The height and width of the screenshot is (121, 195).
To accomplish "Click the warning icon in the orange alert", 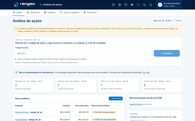I will [16, 29].
